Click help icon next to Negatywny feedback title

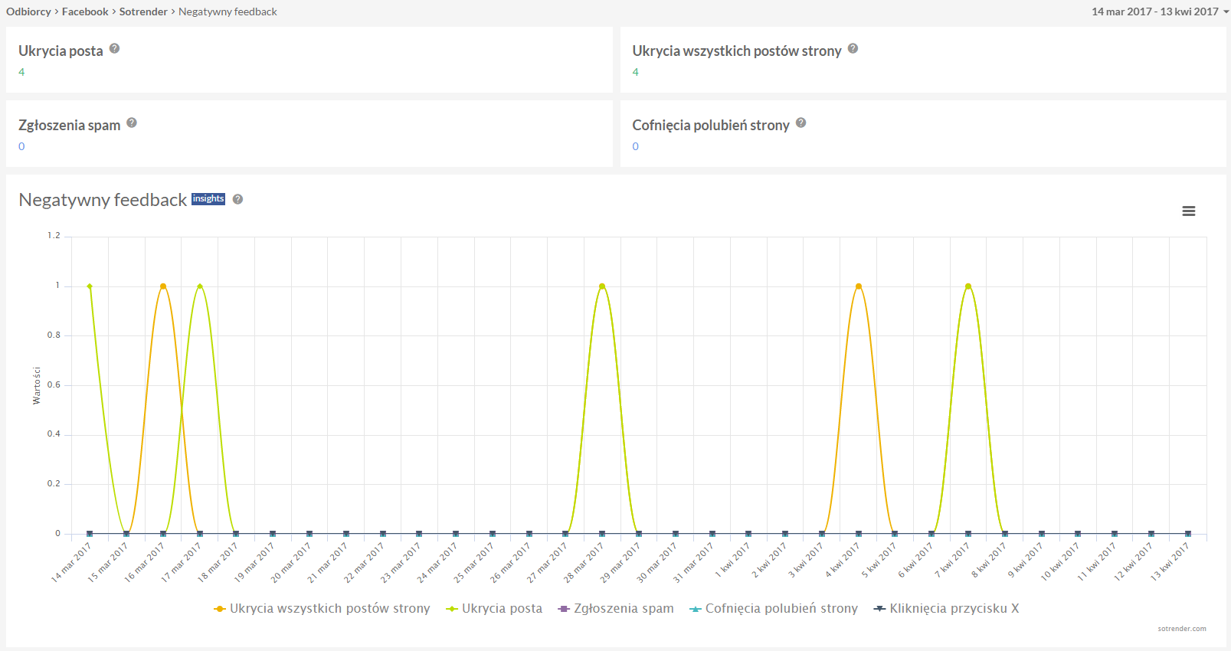click(237, 199)
